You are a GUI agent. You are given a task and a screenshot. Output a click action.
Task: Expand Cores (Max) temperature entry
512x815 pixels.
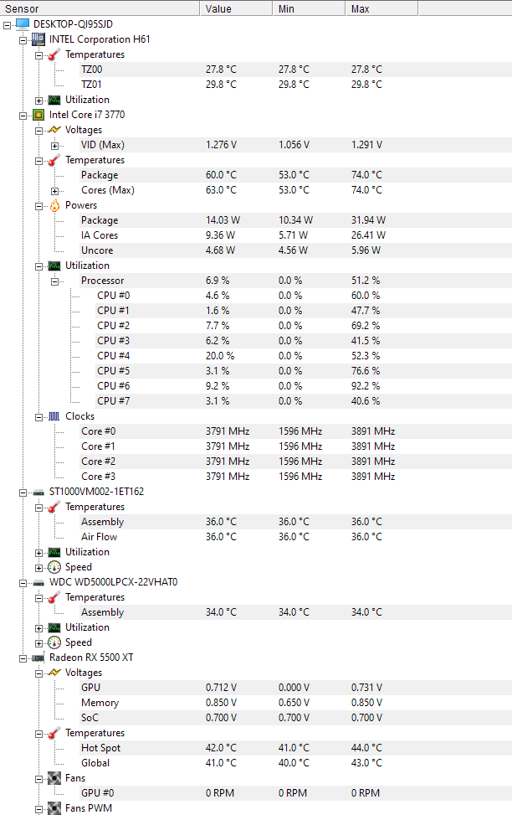coord(54,191)
